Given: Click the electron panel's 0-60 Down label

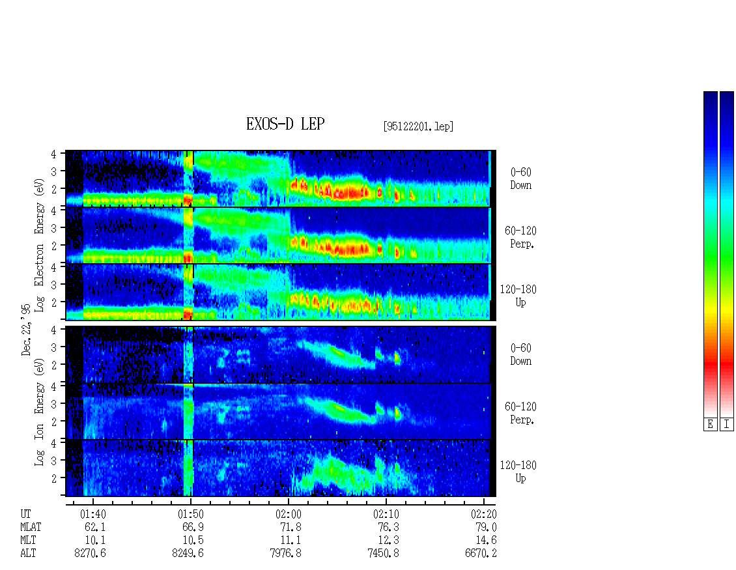Looking at the screenshot, I should (520, 178).
